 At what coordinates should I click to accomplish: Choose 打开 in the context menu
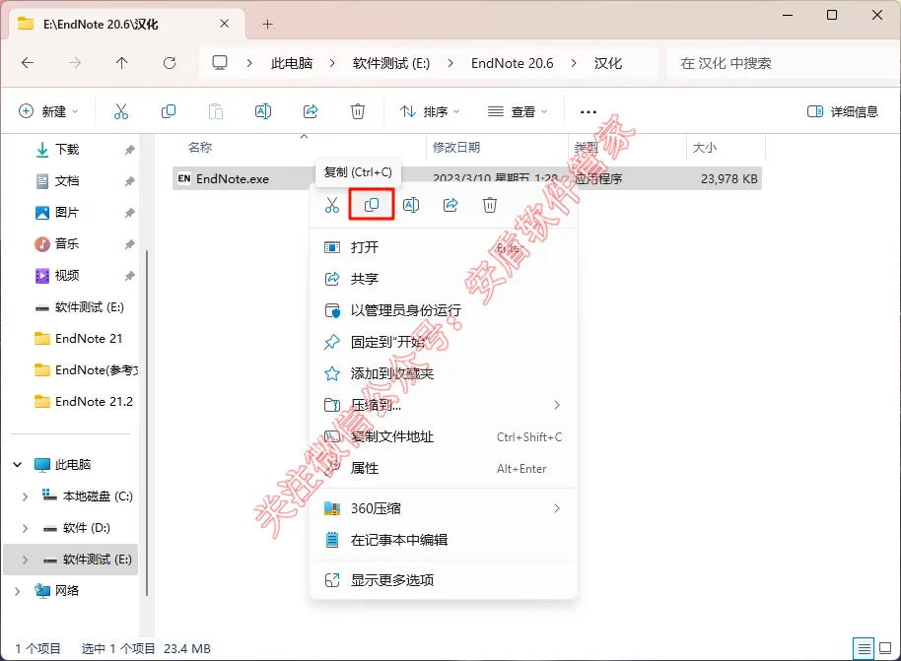pyautogui.click(x=443, y=247)
